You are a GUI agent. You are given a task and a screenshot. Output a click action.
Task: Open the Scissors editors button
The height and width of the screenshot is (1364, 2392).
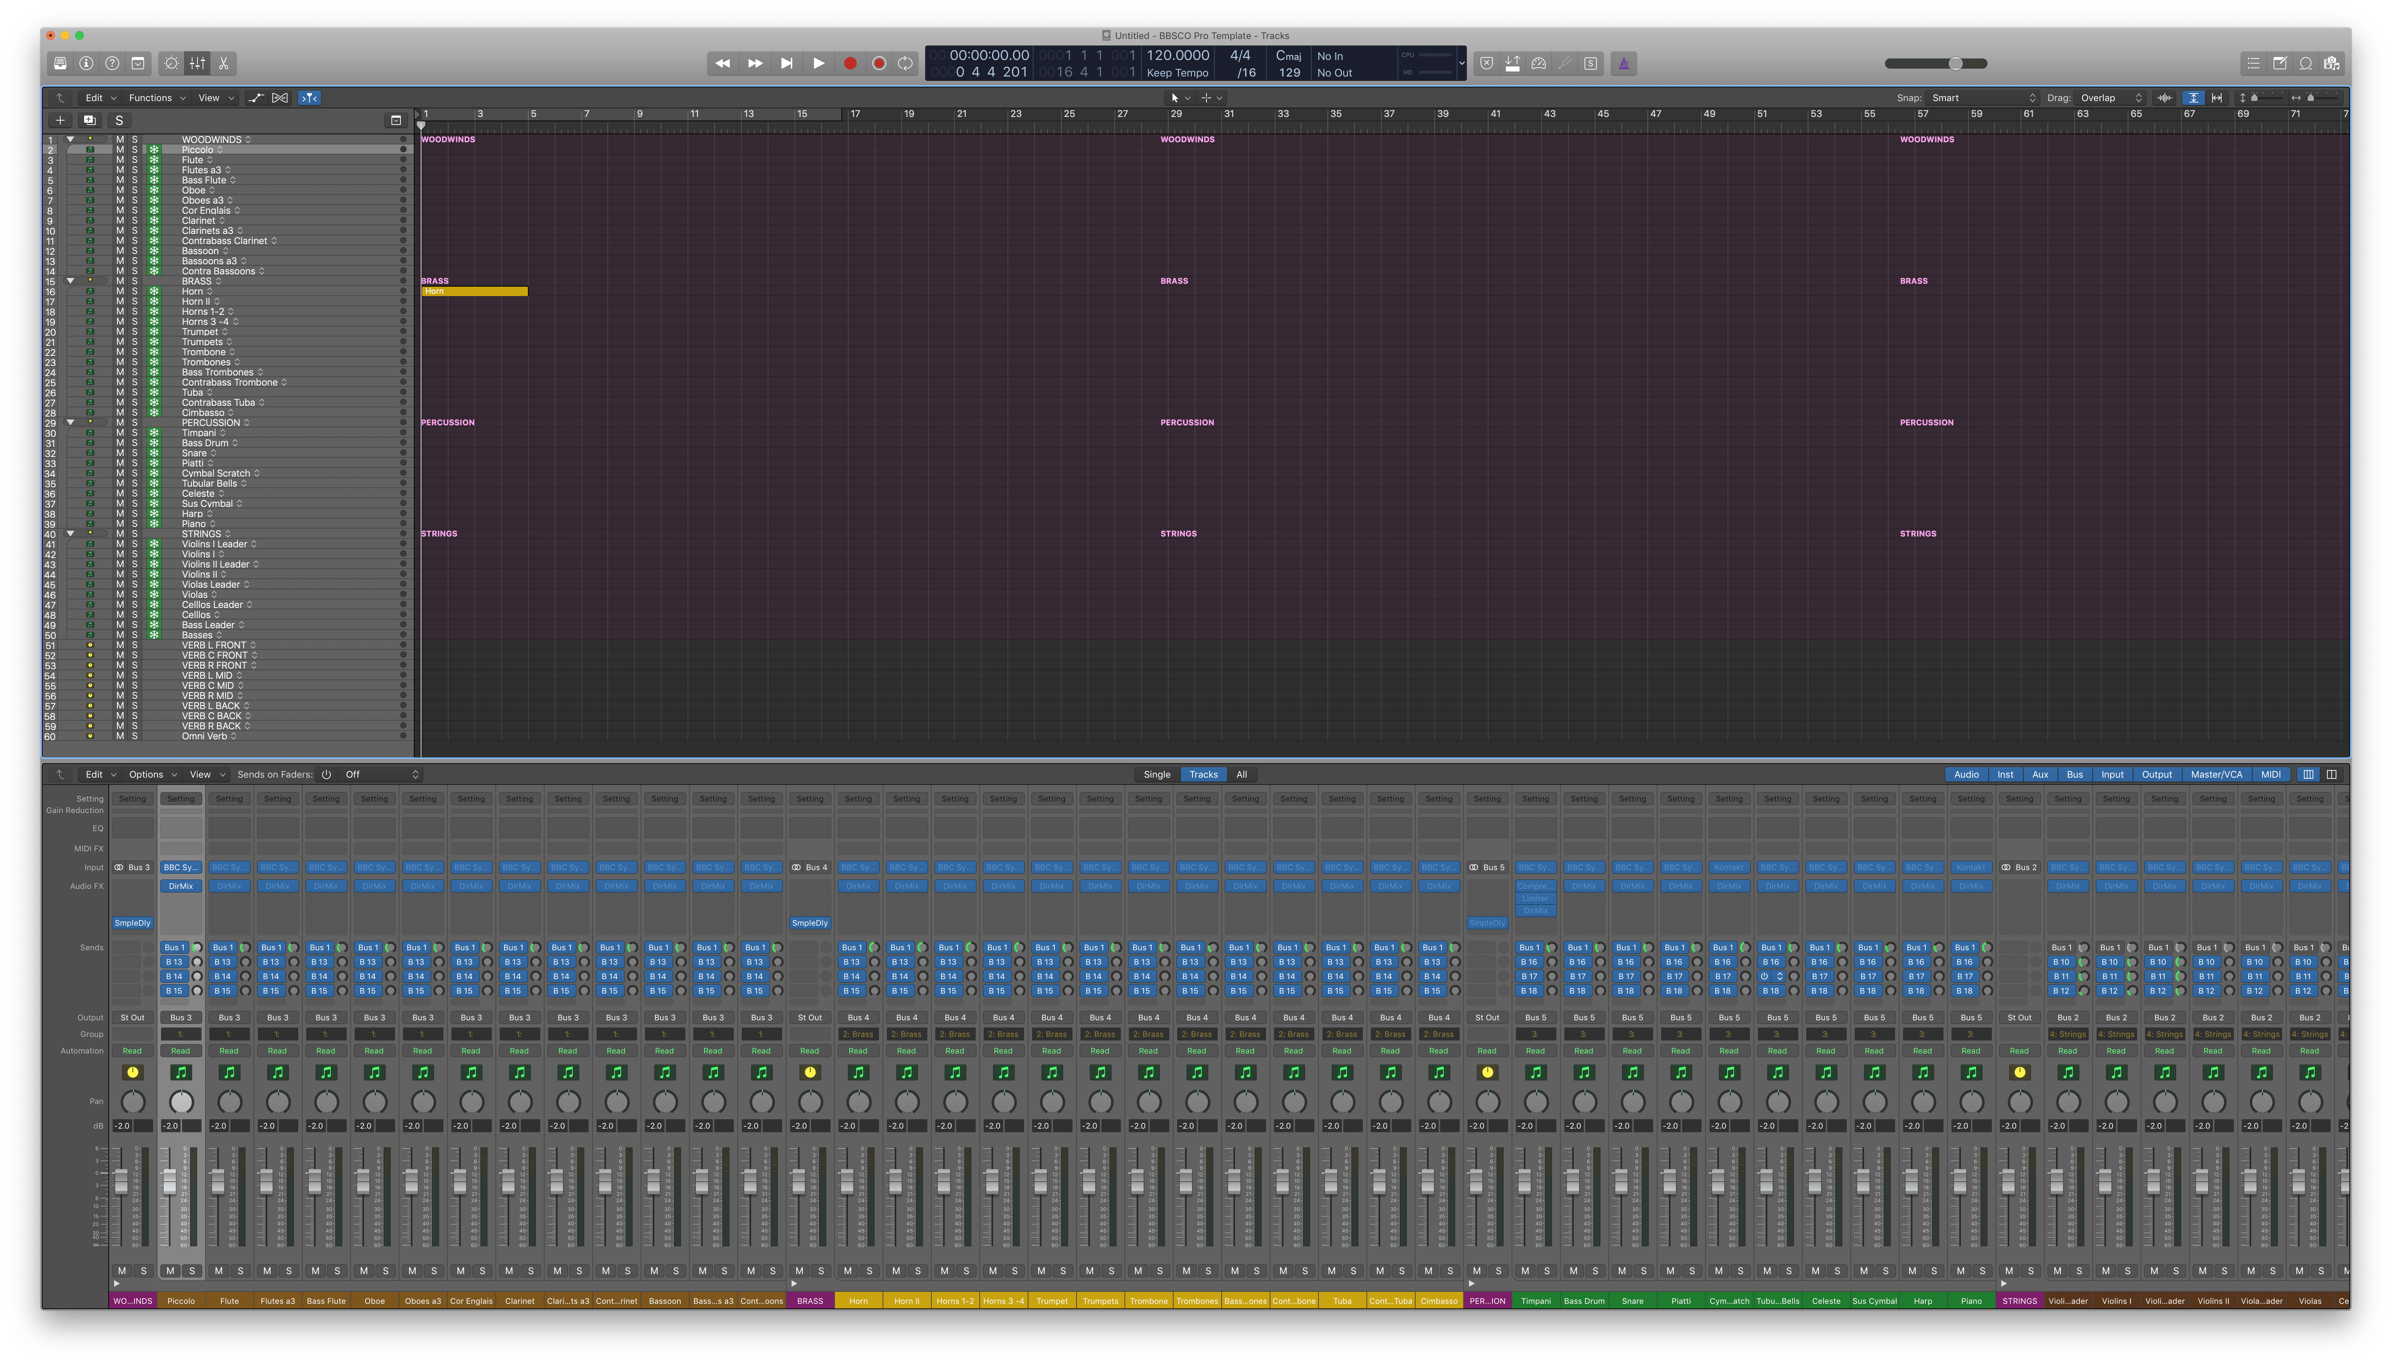click(x=224, y=64)
